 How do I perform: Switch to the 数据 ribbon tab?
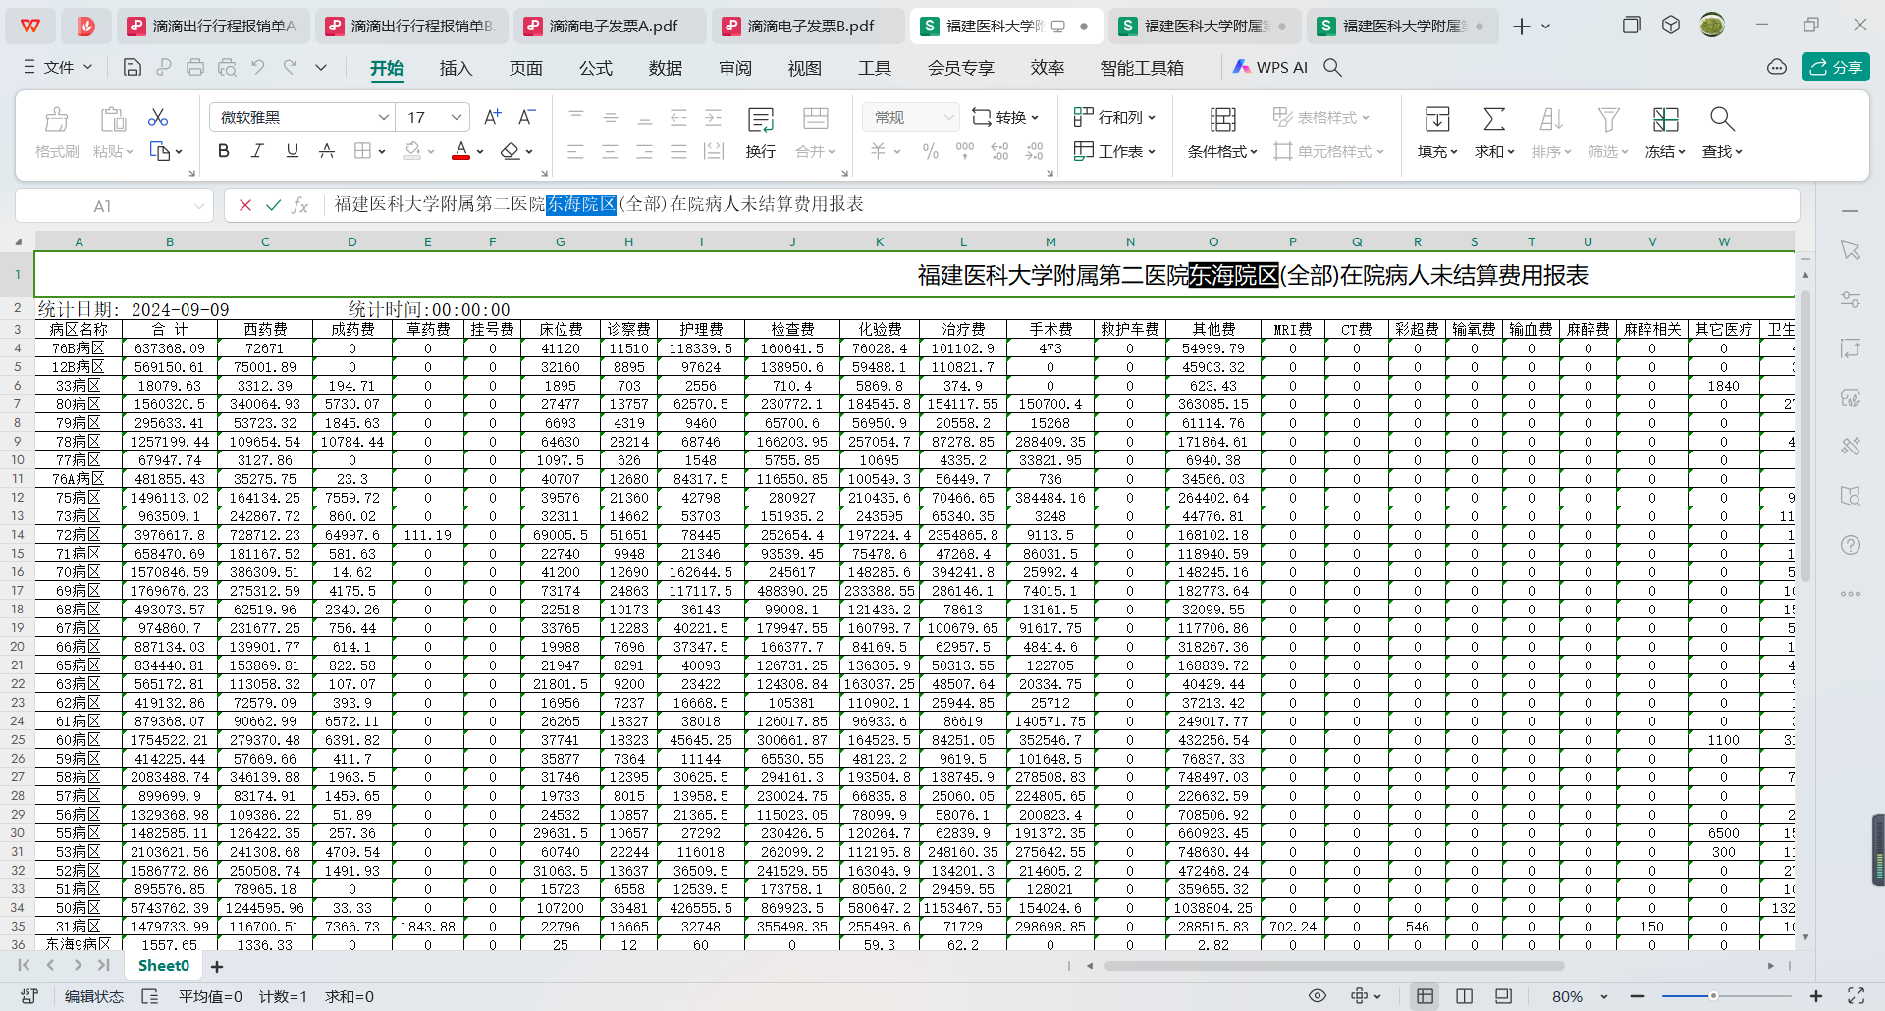coord(665,68)
